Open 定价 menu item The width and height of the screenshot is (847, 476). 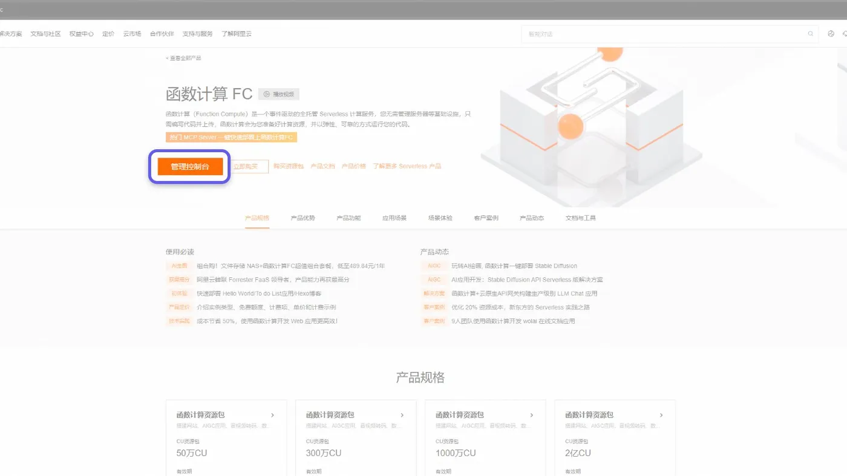(x=108, y=34)
